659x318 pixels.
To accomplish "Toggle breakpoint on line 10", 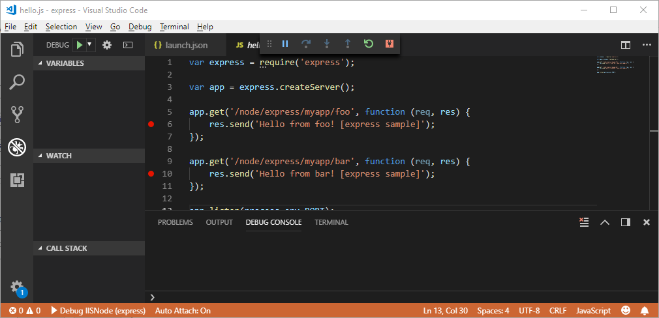I will point(151,173).
